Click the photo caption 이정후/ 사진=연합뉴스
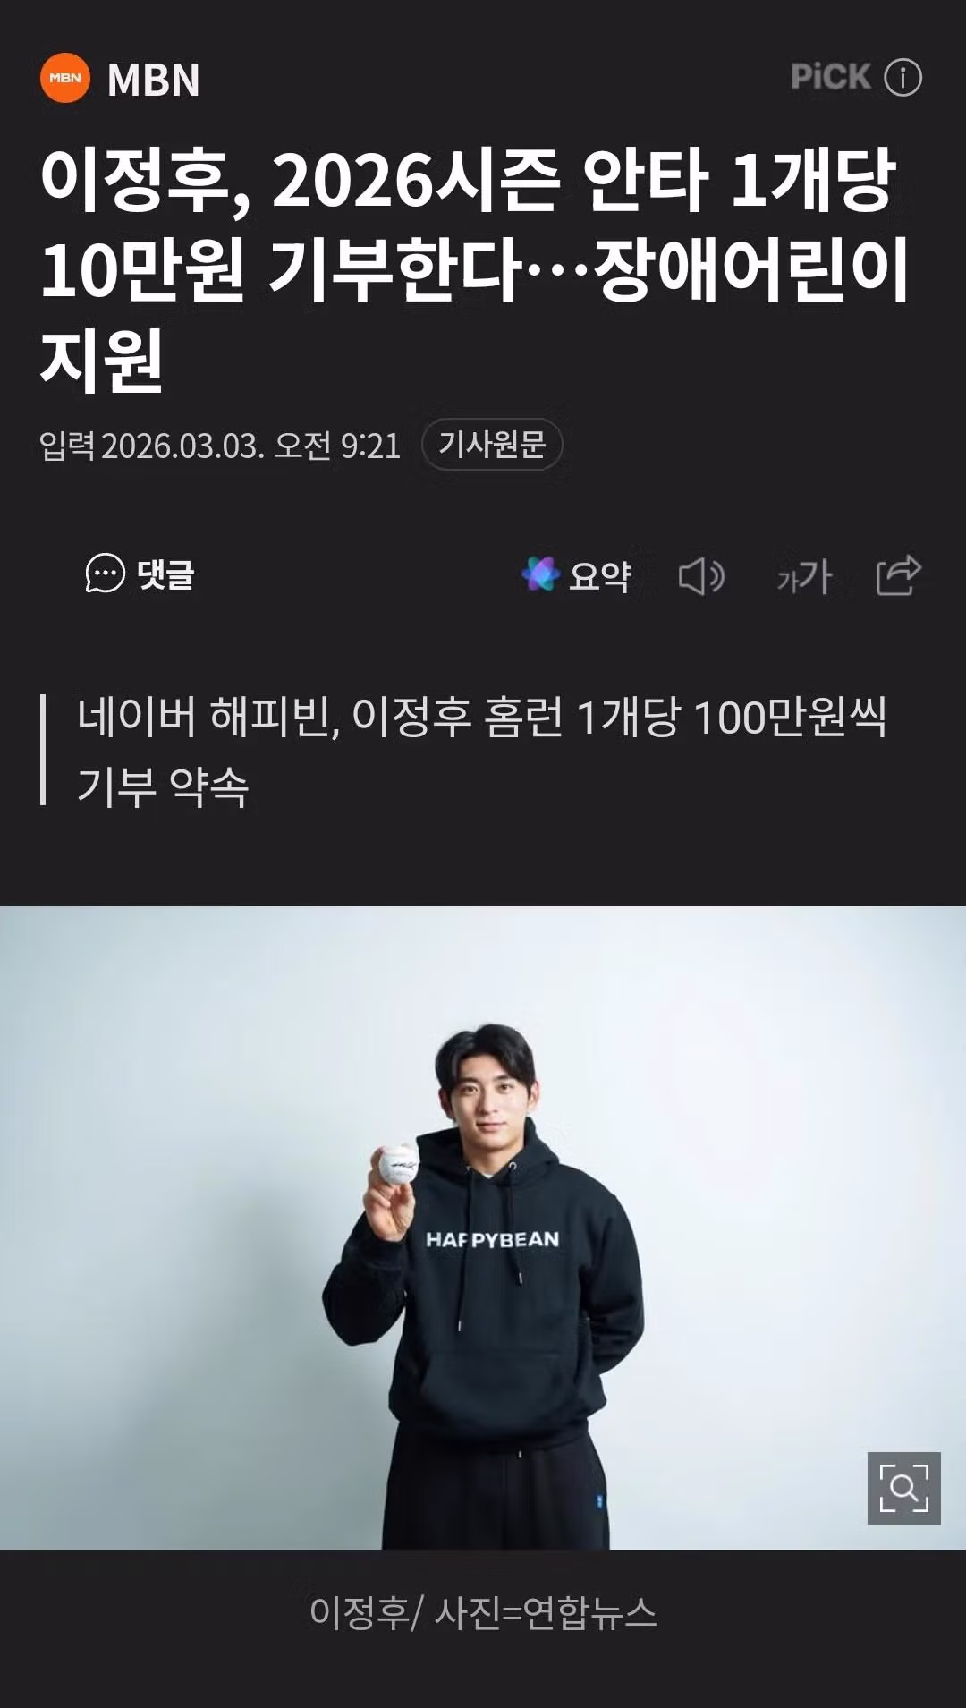 pos(483,1611)
